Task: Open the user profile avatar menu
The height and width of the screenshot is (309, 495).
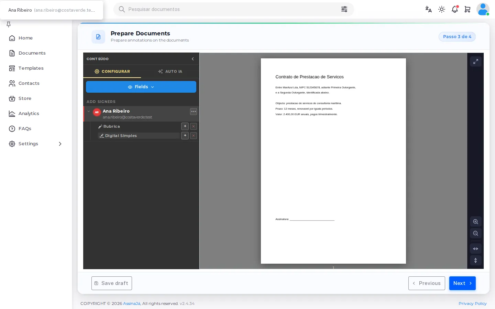Action: click(x=483, y=9)
